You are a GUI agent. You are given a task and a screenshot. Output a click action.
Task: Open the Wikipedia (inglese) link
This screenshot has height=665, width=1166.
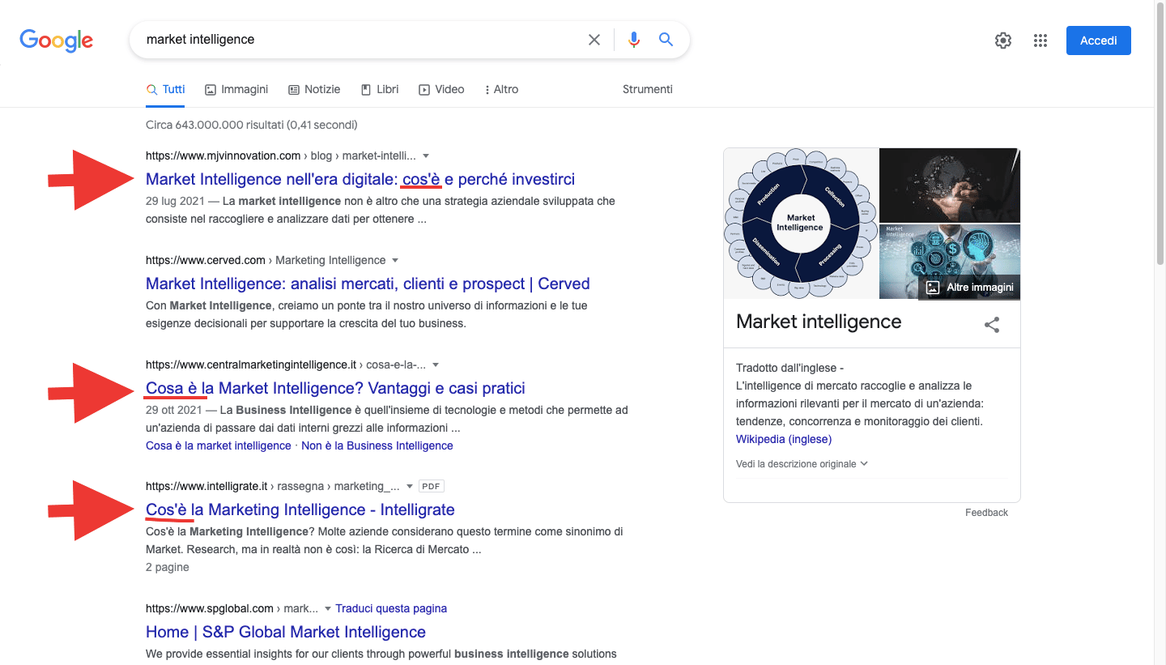pos(783,439)
